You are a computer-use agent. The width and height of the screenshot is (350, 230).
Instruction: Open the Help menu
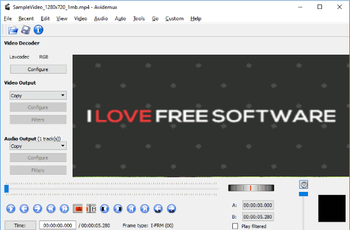tap(196, 18)
